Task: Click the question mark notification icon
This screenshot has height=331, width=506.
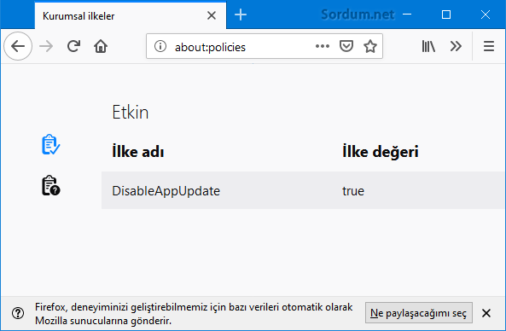Action: pyautogui.click(x=18, y=313)
